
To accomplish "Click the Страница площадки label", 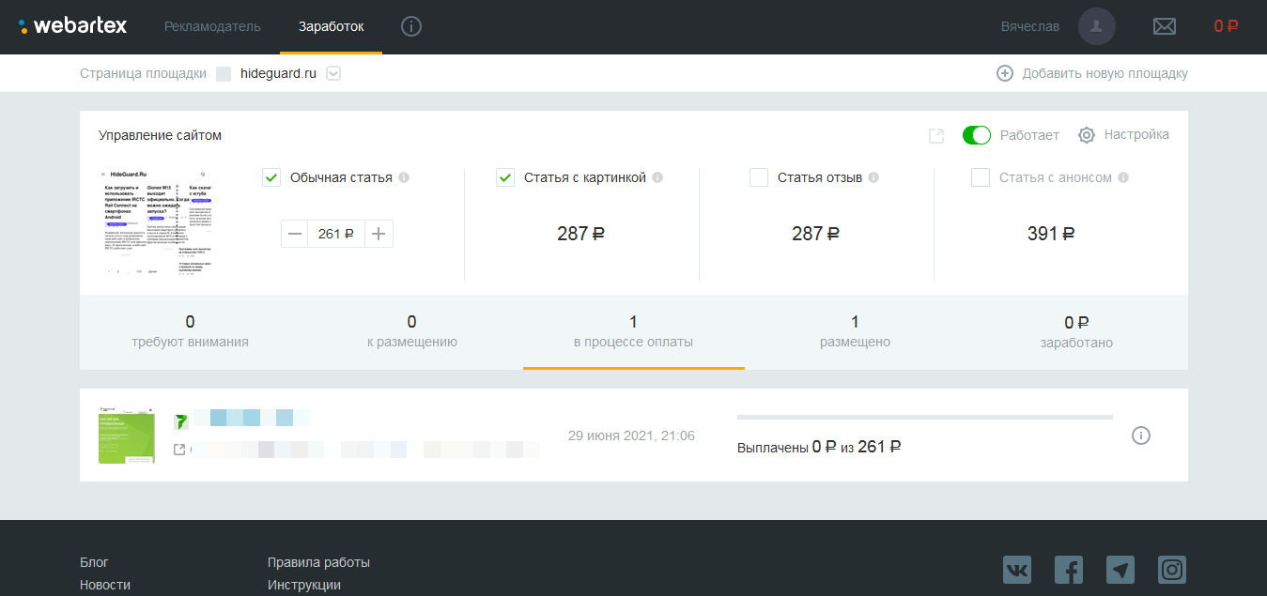I will pos(143,73).
